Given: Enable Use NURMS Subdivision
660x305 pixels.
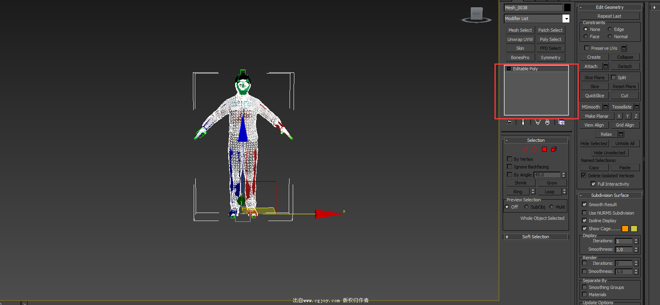Looking at the screenshot, I should pos(584,213).
